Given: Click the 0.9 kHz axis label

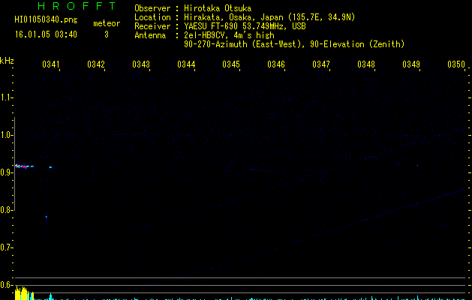Looking at the screenshot, I should [6, 172].
